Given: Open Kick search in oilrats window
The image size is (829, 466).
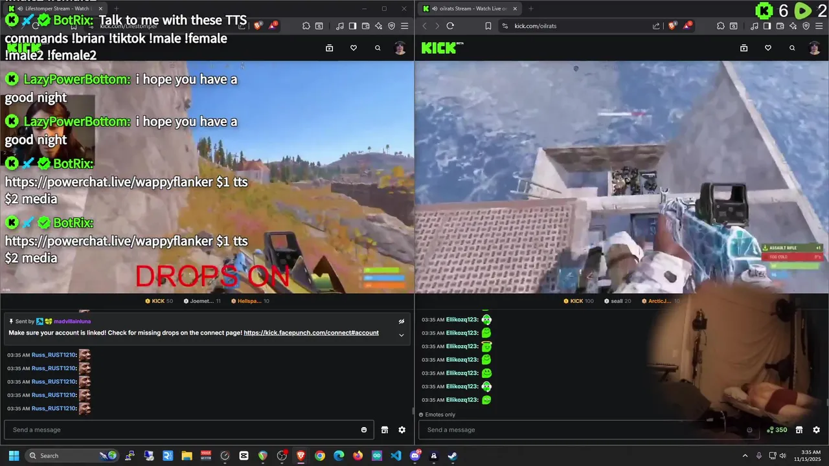Looking at the screenshot, I should click(792, 48).
